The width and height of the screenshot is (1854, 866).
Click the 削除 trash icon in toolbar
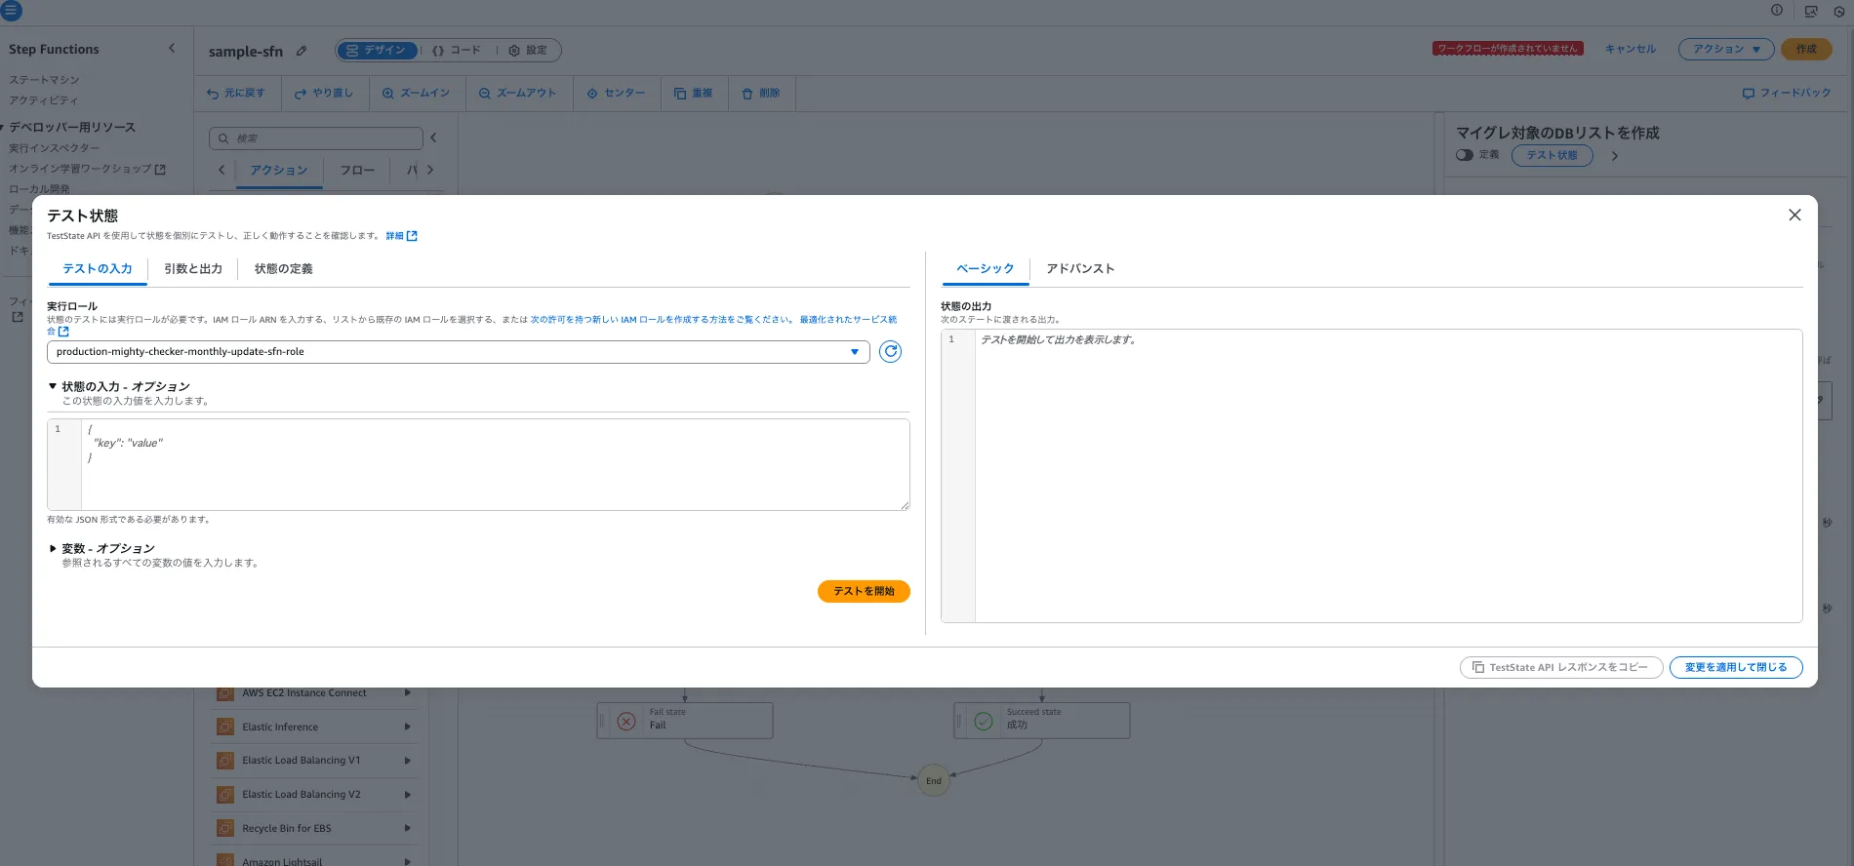coord(747,94)
